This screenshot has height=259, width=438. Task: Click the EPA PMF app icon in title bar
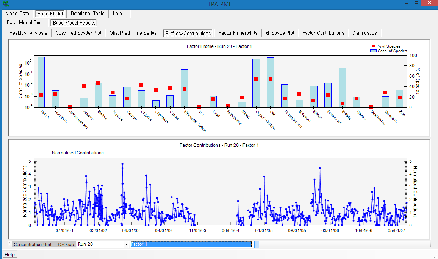tap(6, 4)
